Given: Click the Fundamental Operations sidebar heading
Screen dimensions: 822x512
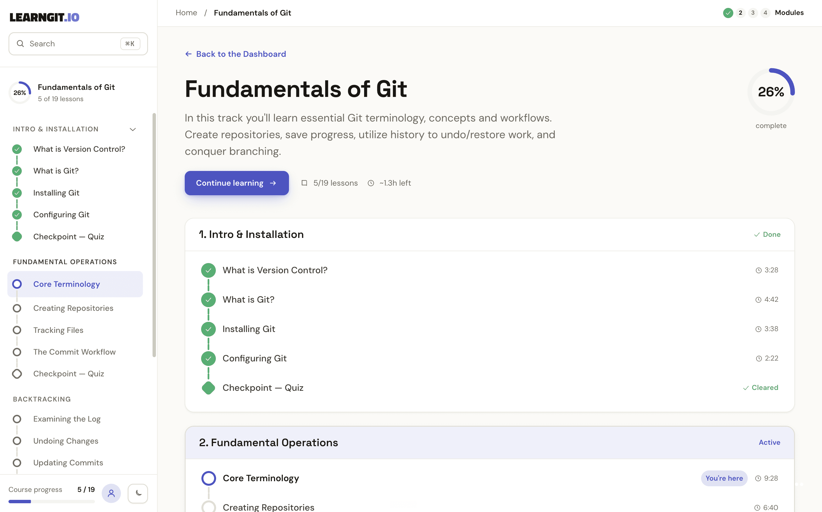Looking at the screenshot, I should [65, 262].
